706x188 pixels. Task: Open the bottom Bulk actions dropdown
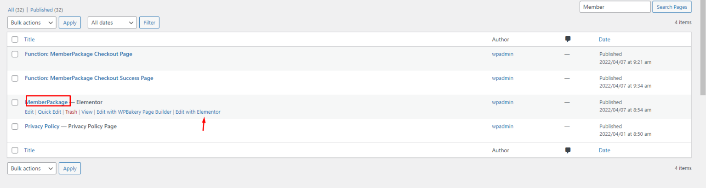click(32, 169)
